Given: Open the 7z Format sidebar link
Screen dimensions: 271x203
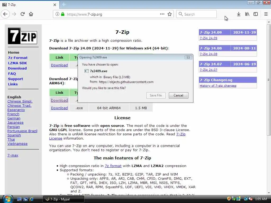Looking at the screenshot, I should (18, 58).
